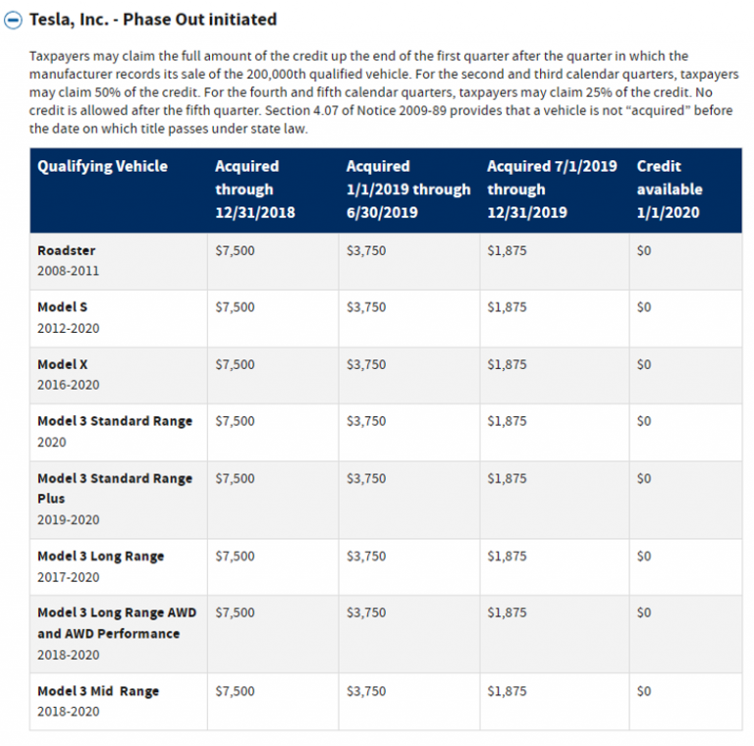Select the 'Qualifying Vehicle' column header
754x746 pixels.
(102, 167)
